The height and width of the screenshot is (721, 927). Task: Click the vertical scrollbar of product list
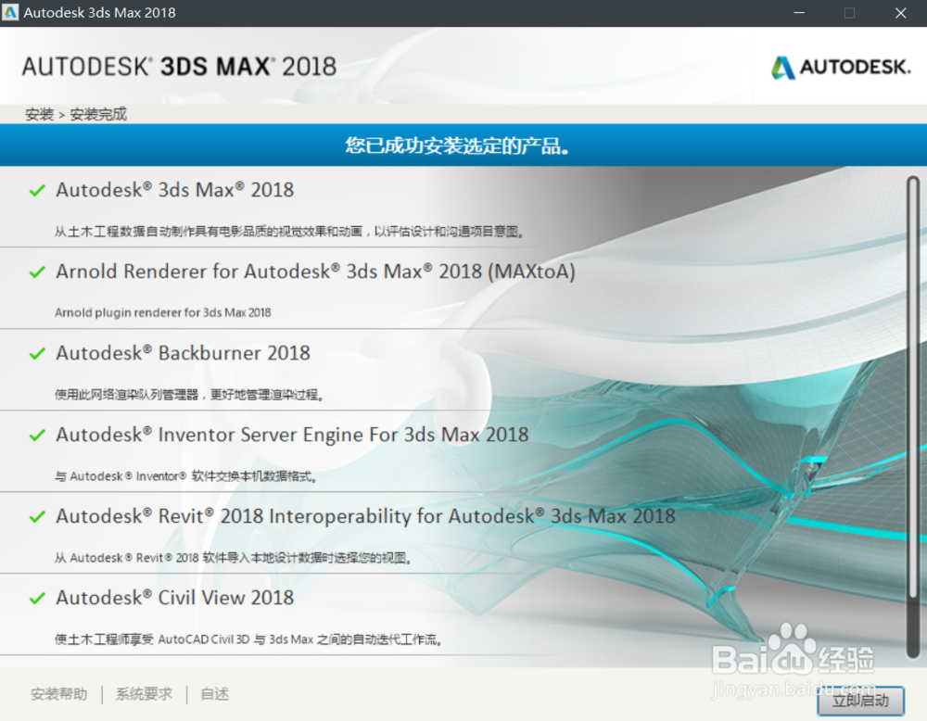coord(913,417)
